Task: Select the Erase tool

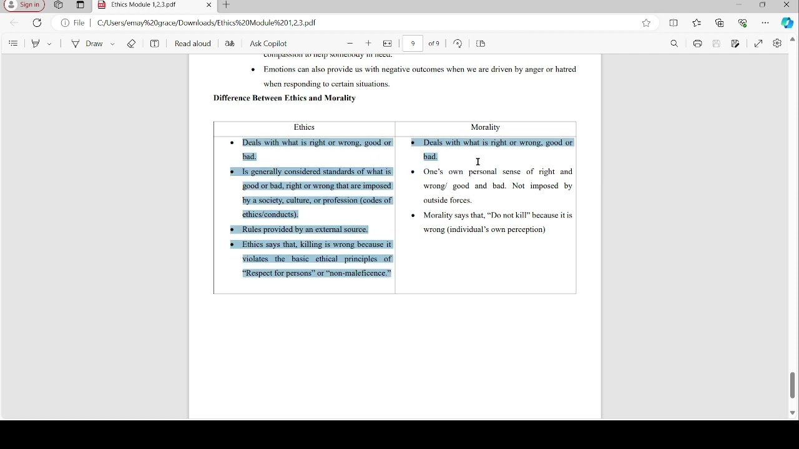Action: [x=131, y=44]
